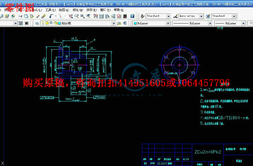Image resolution: width=253 pixels, height=166 pixels.
Task: Open the 帮助(H) menu
Action: [x=119, y=10]
